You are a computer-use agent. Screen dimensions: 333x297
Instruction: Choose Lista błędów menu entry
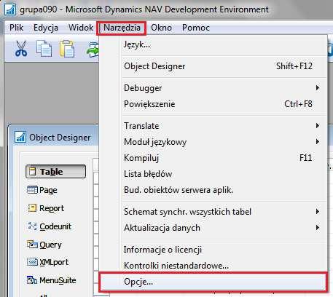[x=213, y=174]
